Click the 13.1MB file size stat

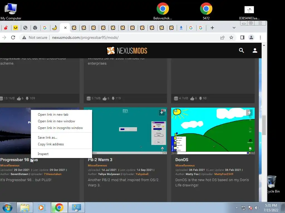pos(7,98)
